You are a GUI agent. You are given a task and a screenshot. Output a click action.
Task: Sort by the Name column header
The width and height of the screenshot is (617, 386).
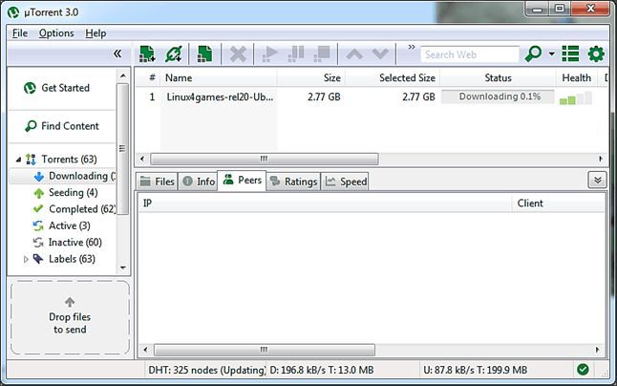219,78
